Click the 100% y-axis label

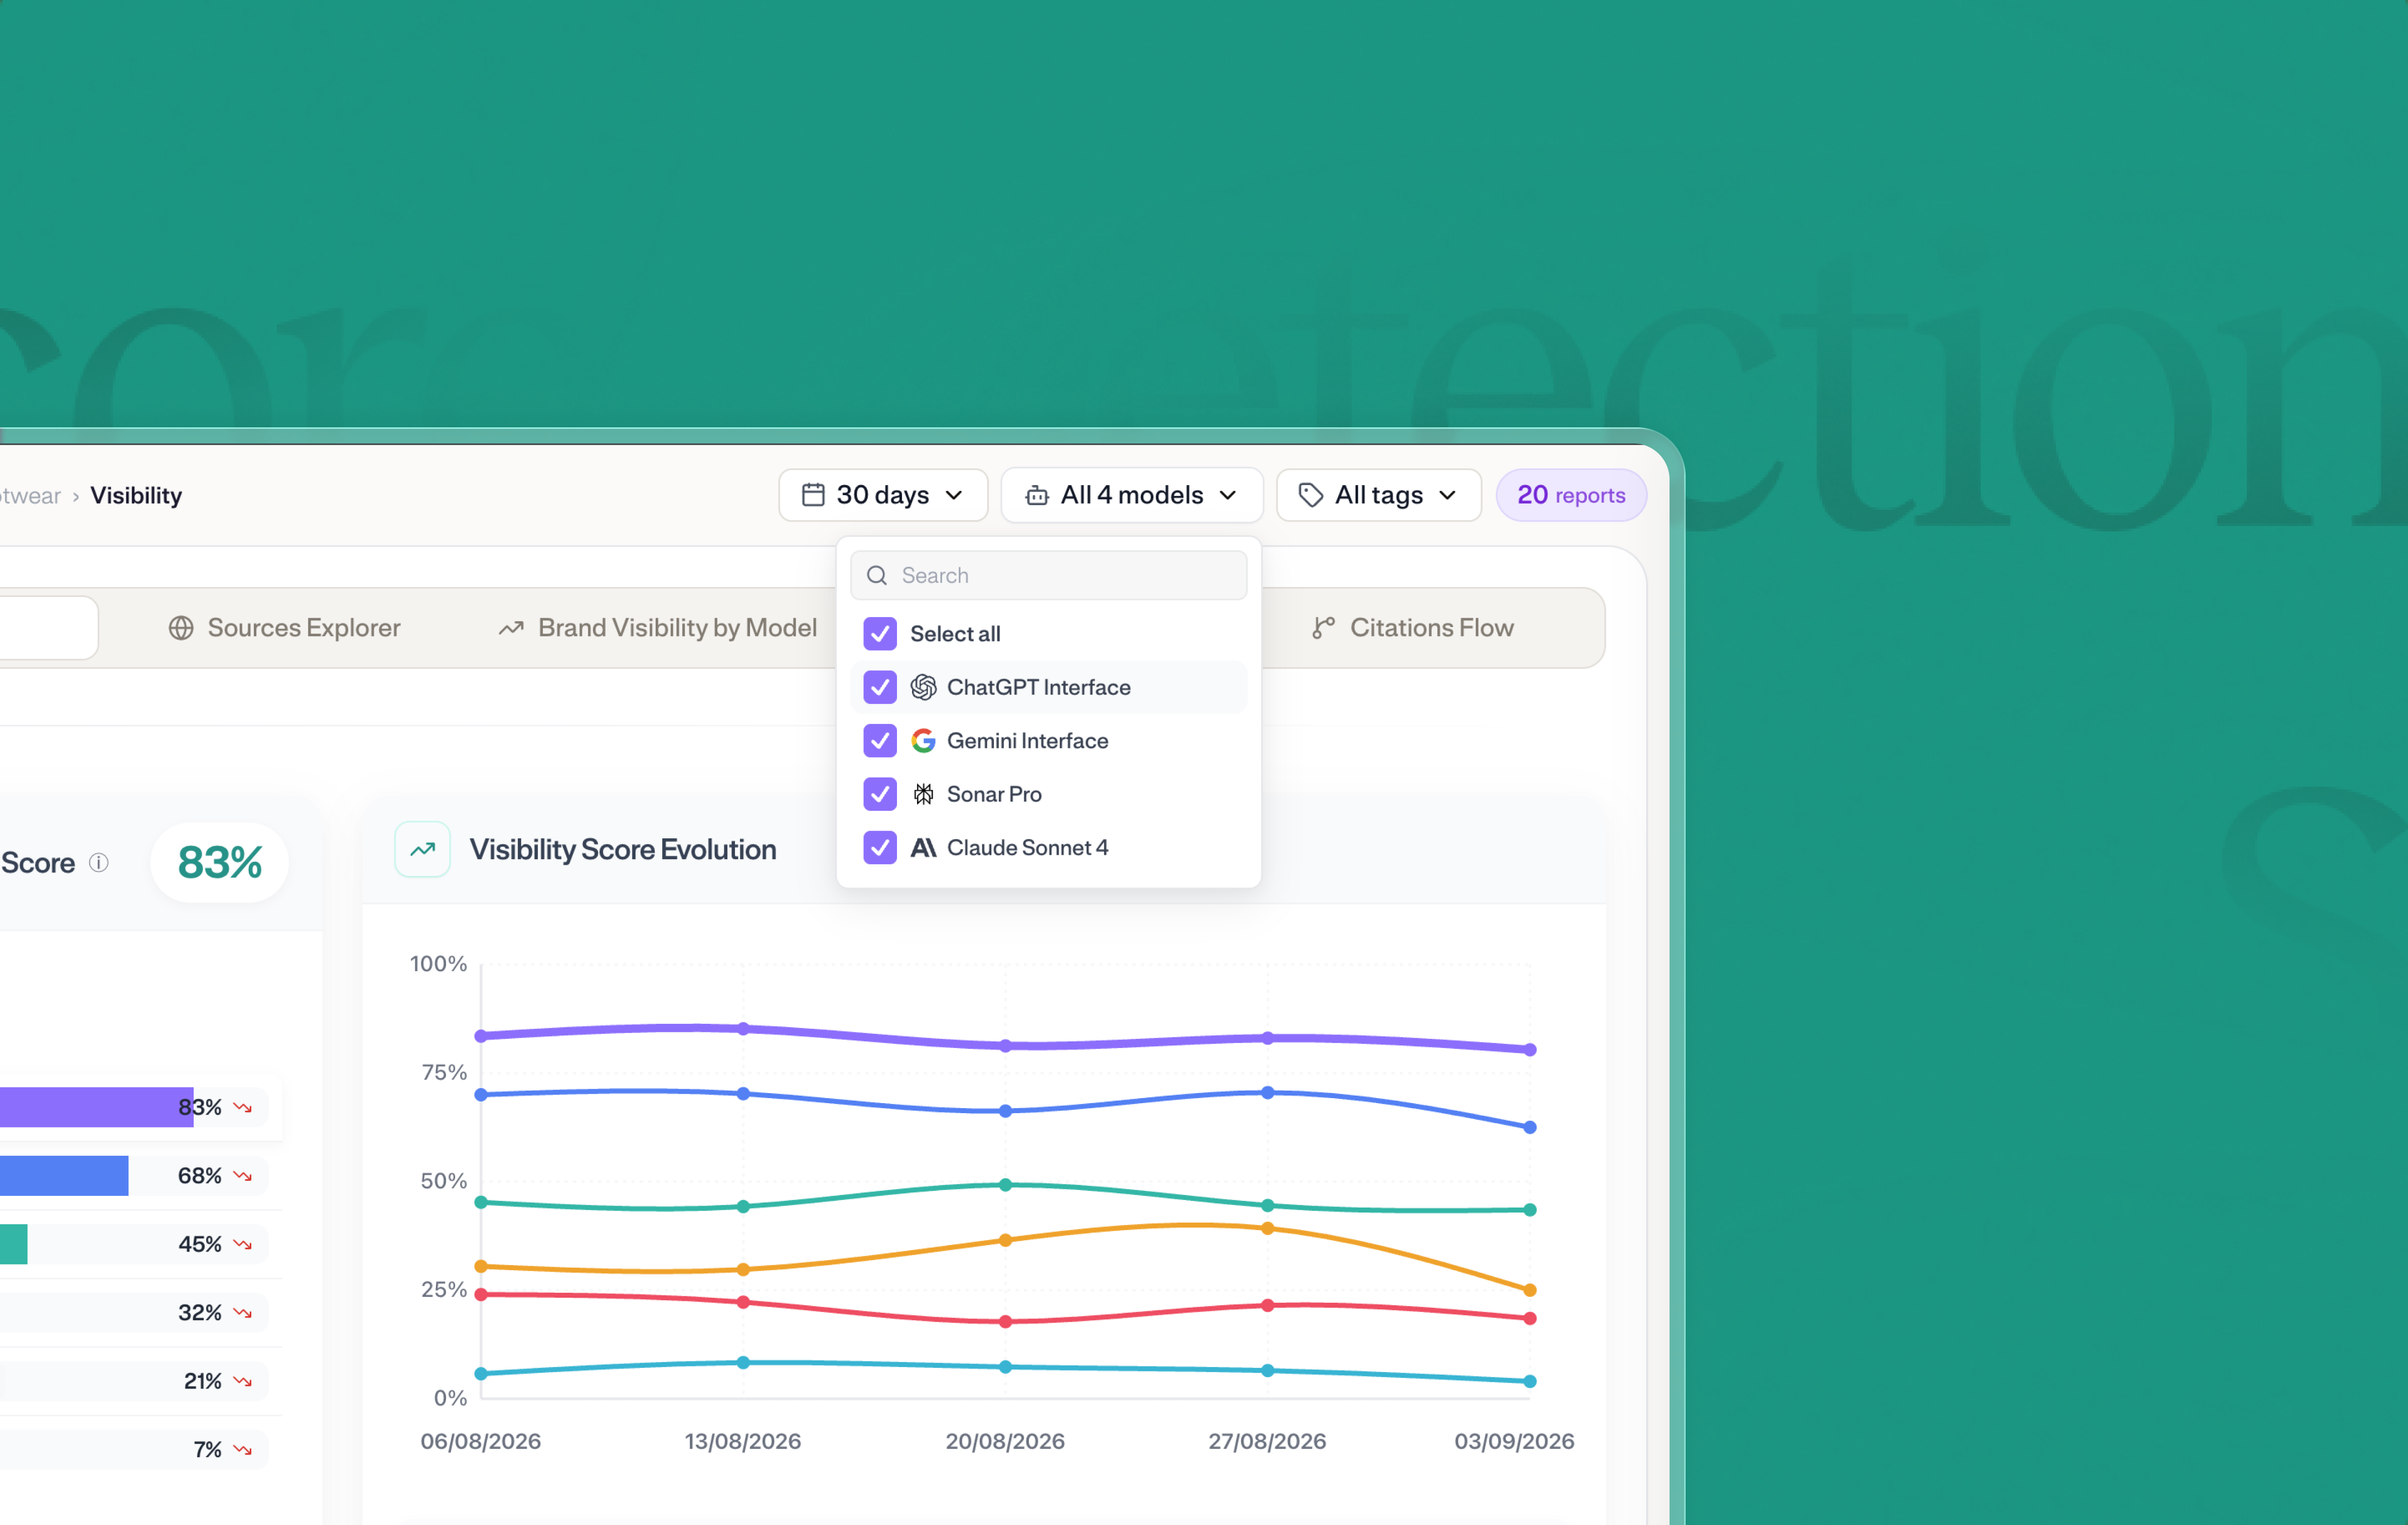point(438,963)
